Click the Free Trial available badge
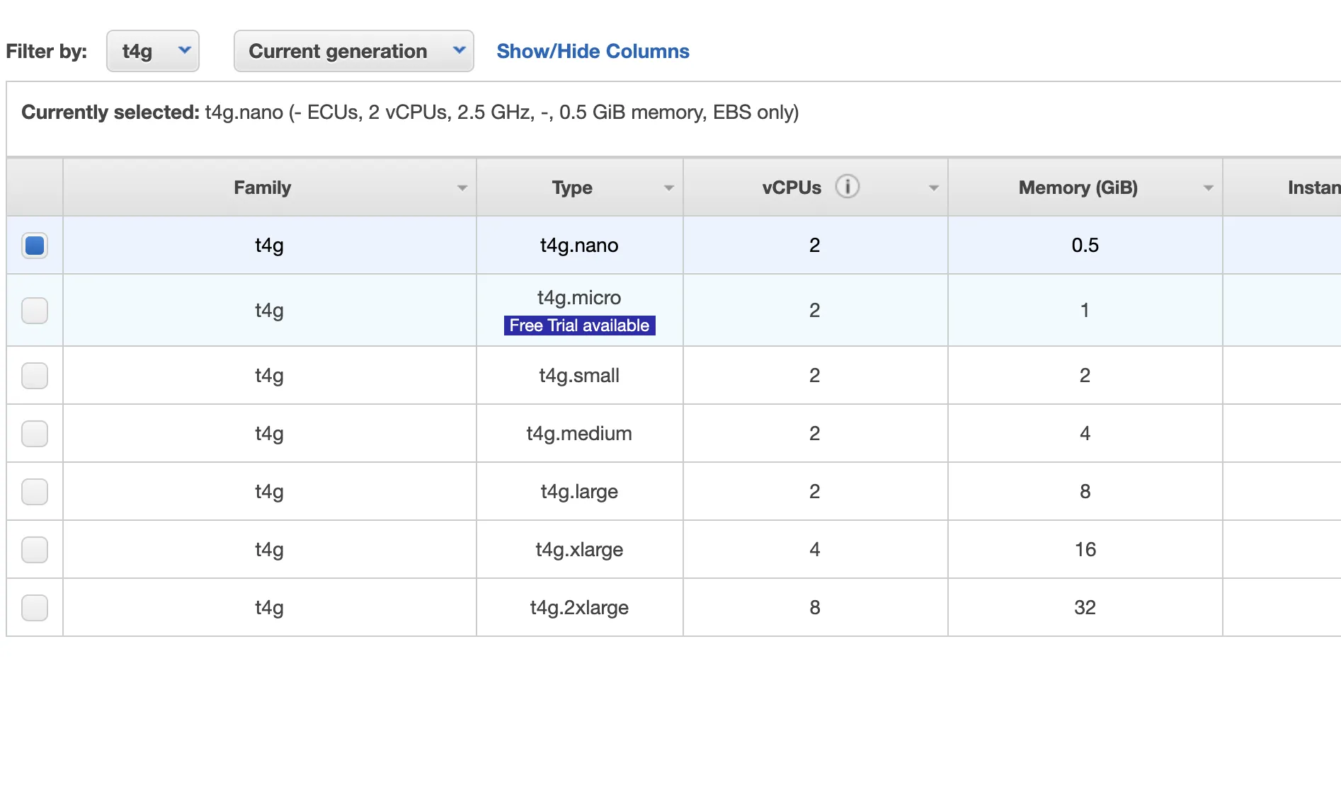 [579, 326]
